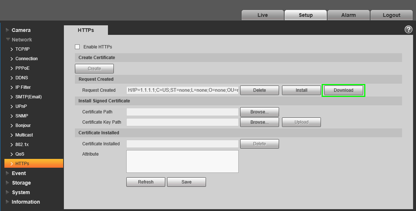Open the help question mark icon
The width and height of the screenshot is (416, 211).
click(408, 29)
